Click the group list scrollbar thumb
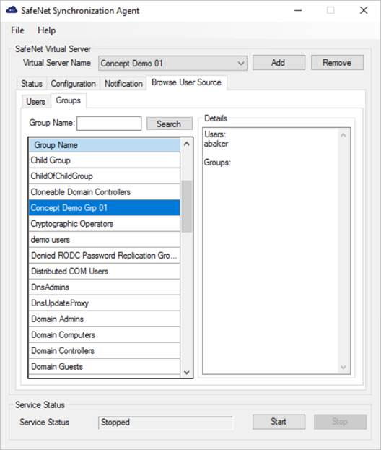This screenshot has width=381, height=450. pyautogui.click(x=187, y=206)
